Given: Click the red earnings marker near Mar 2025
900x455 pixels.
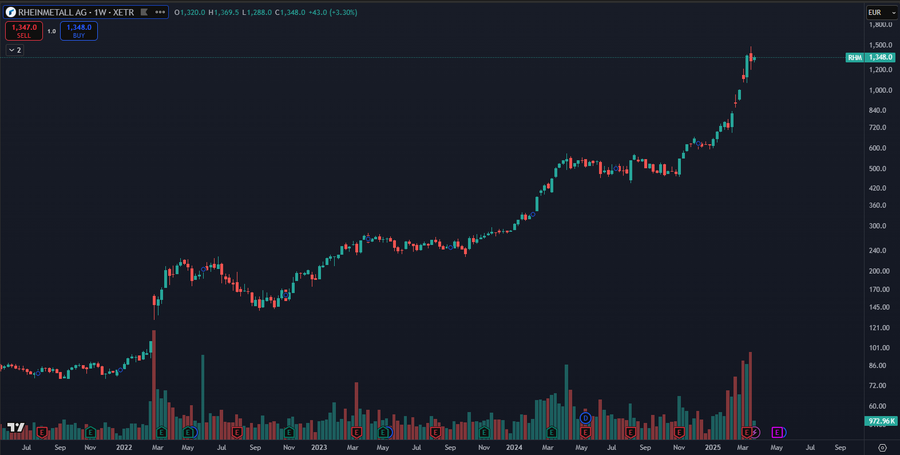Looking at the screenshot, I should coord(747,432).
